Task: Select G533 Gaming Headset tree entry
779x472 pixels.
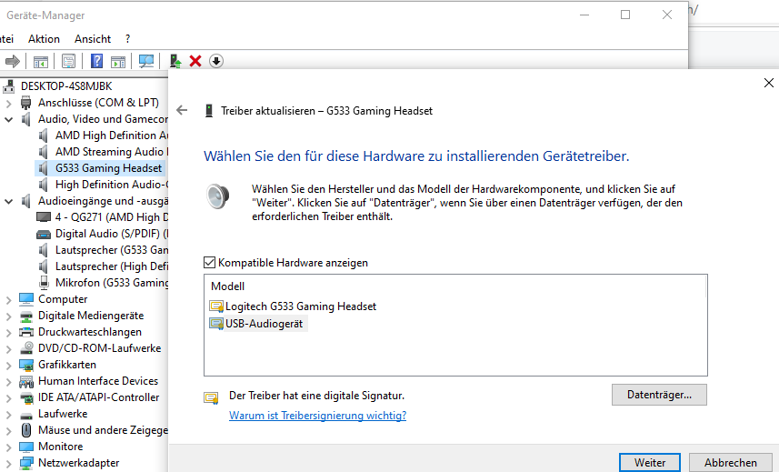Action: coord(108,168)
